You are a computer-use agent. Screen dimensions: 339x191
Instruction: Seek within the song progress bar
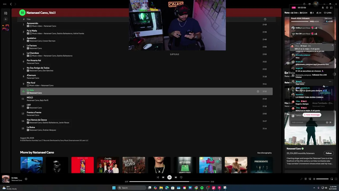click(169, 182)
